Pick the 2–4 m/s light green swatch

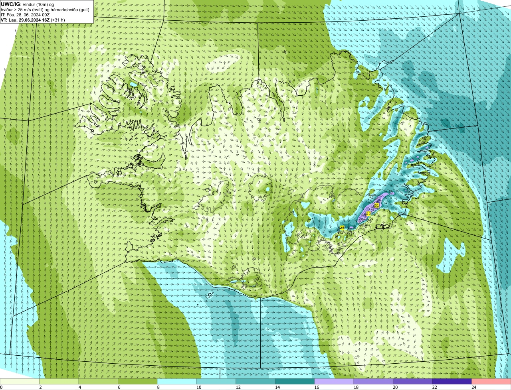[59, 382]
